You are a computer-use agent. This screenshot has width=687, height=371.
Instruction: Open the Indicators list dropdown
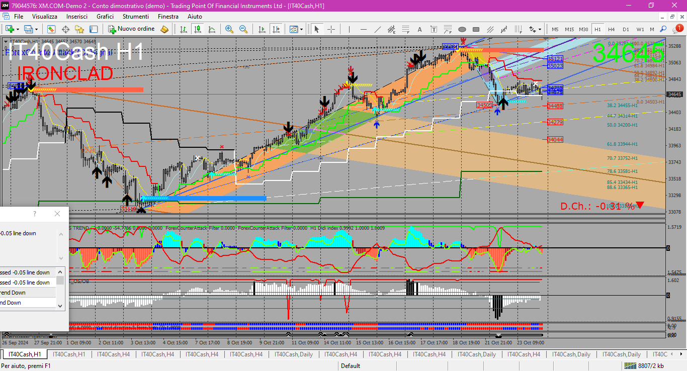[x=296, y=29]
